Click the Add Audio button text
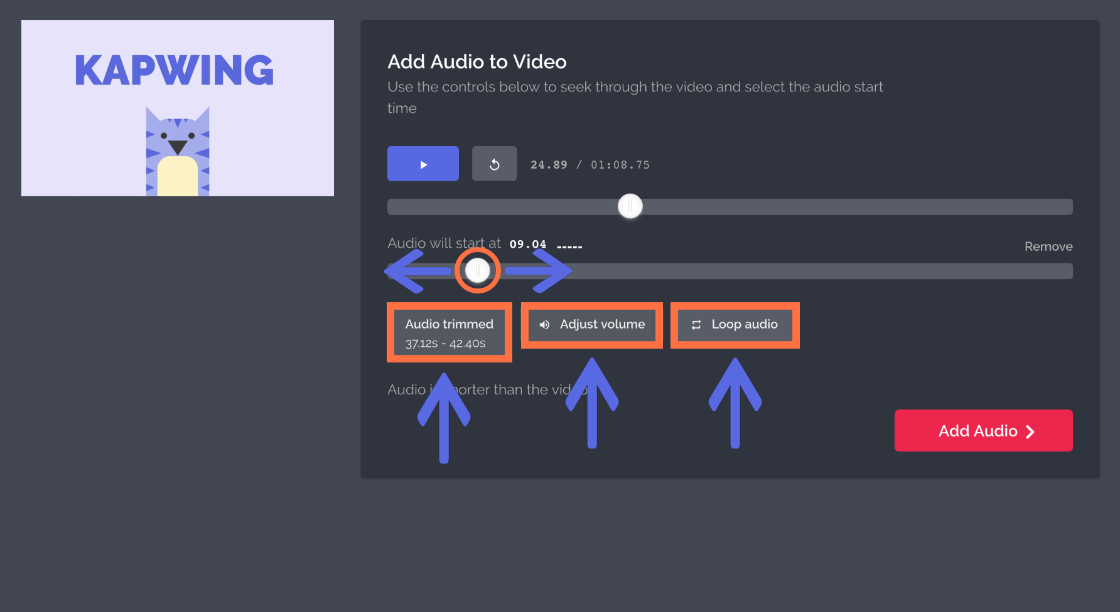The height and width of the screenshot is (612, 1120). point(977,431)
